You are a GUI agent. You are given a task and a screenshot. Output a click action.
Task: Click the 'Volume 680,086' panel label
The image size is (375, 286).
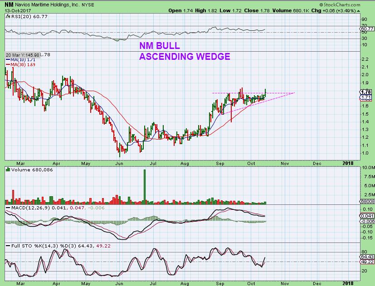pos(32,170)
